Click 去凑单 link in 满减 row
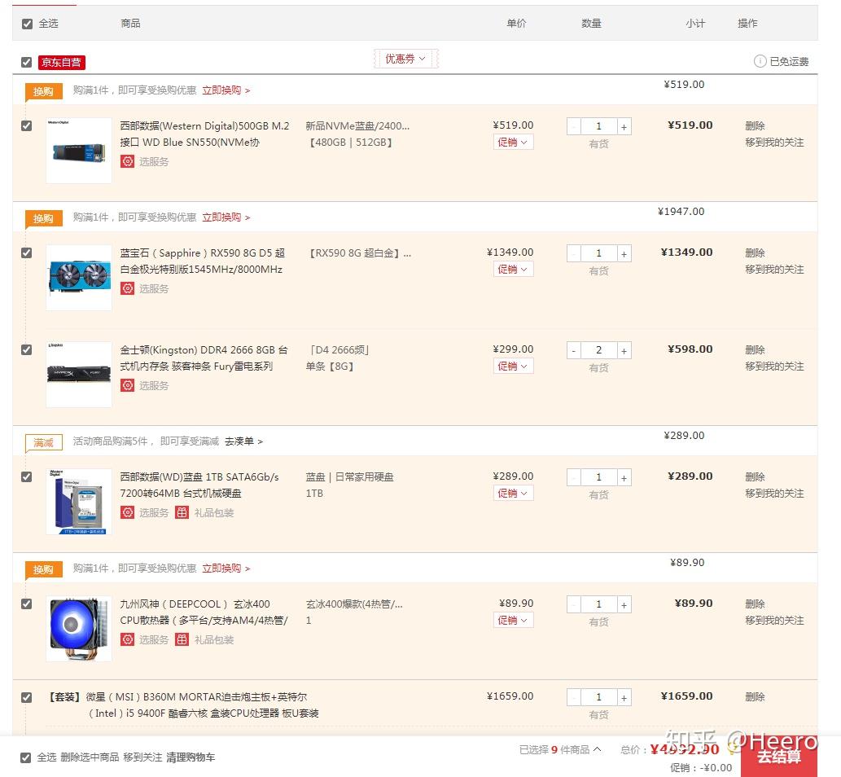This screenshot has width=841, height=777. [243, 441]
